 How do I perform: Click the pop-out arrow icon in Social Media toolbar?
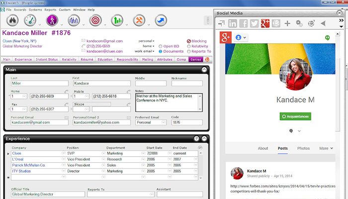coord(221,23)
